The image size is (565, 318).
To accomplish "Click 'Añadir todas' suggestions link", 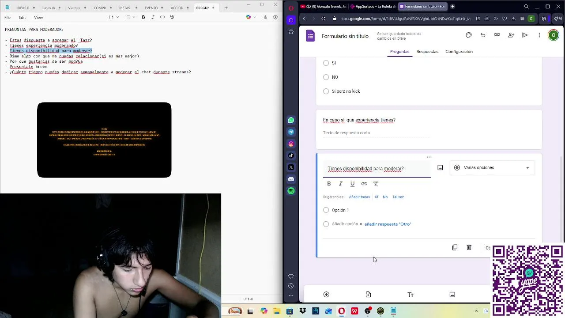I will [x=359, y=197].
